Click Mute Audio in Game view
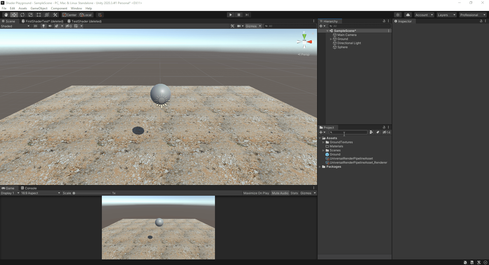The height and width of the screenshot is (265, 489). point(280,193)
